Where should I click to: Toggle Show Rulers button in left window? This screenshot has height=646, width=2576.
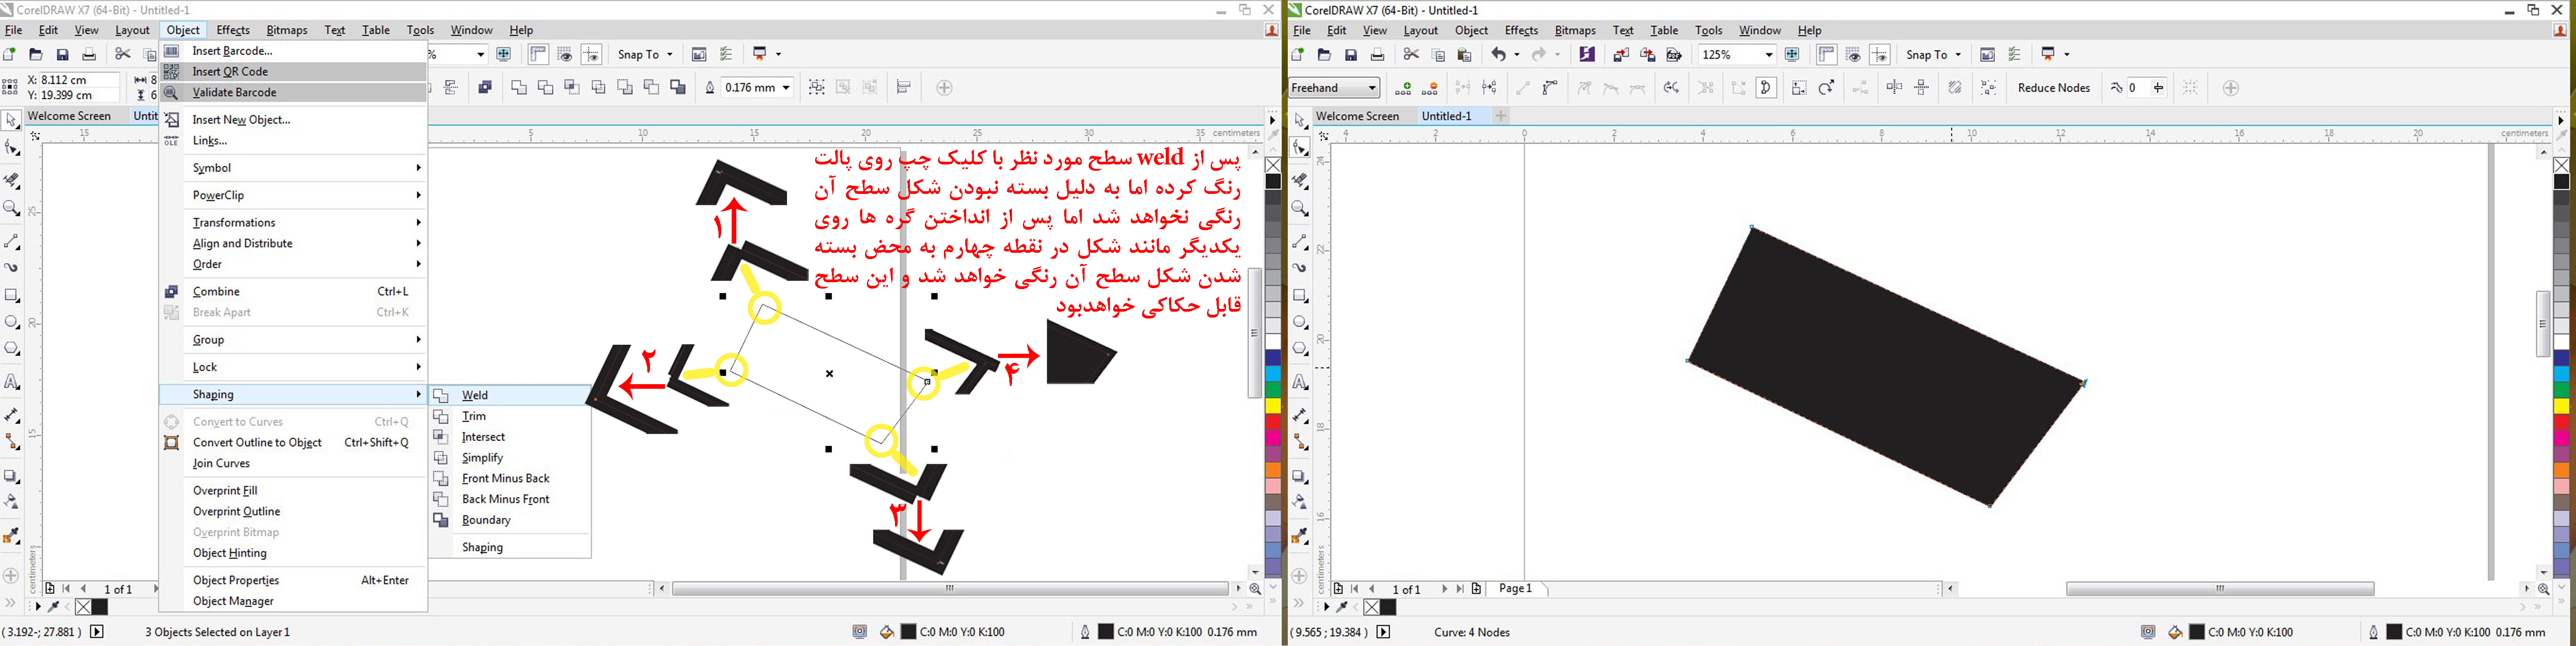pyautogui.click(x=538, y=55)
